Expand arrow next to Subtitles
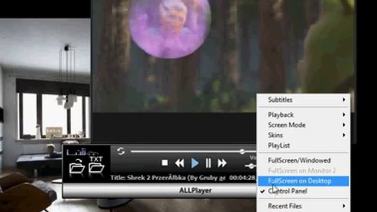This screenshot has height=212, width=377. coord(344,100)
